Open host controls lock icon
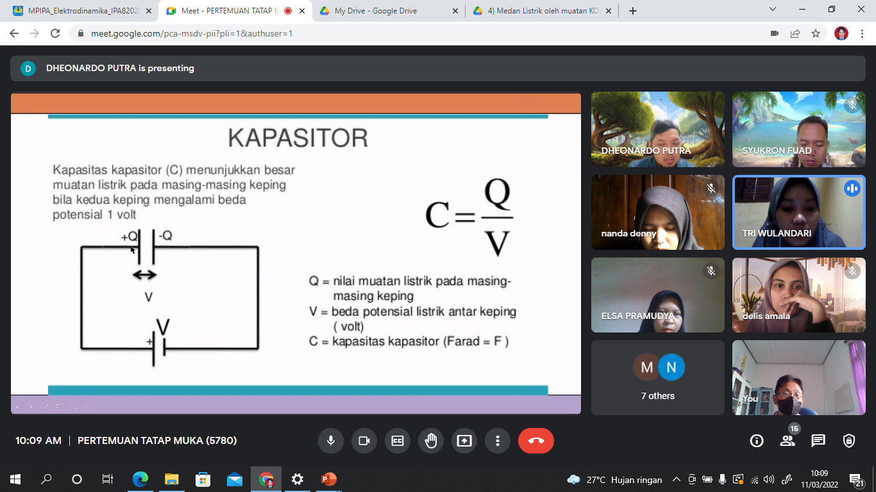876x492 pixels. pos(849,441)
